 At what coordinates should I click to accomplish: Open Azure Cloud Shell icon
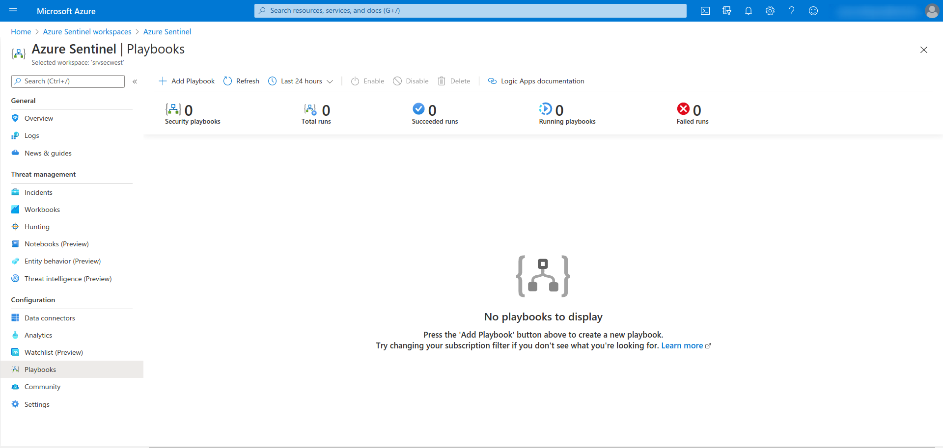(x=705, y=11)
